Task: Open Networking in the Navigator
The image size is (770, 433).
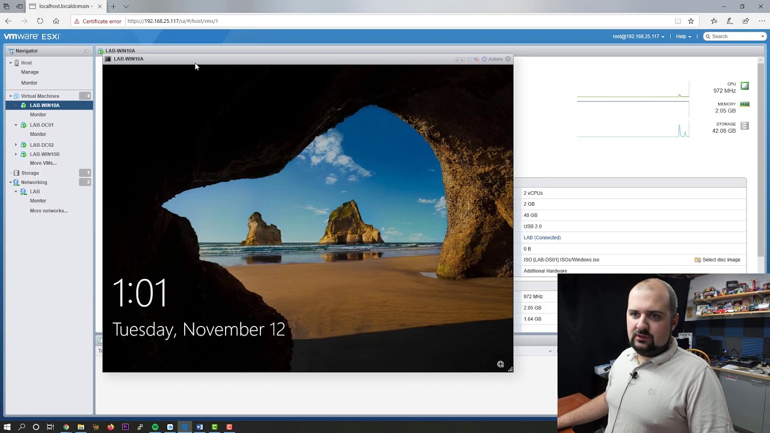Action: point(34,182)
